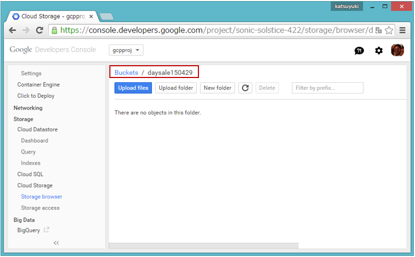Navigate to Buckets breadcrumb link
Screen dimensions: 415x257
coord(126,73)
